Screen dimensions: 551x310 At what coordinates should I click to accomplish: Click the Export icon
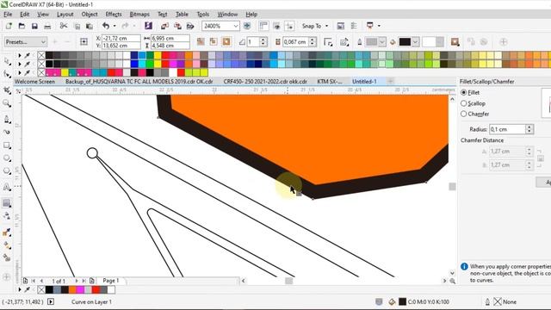pyautogui.click(x=177, y=26)
